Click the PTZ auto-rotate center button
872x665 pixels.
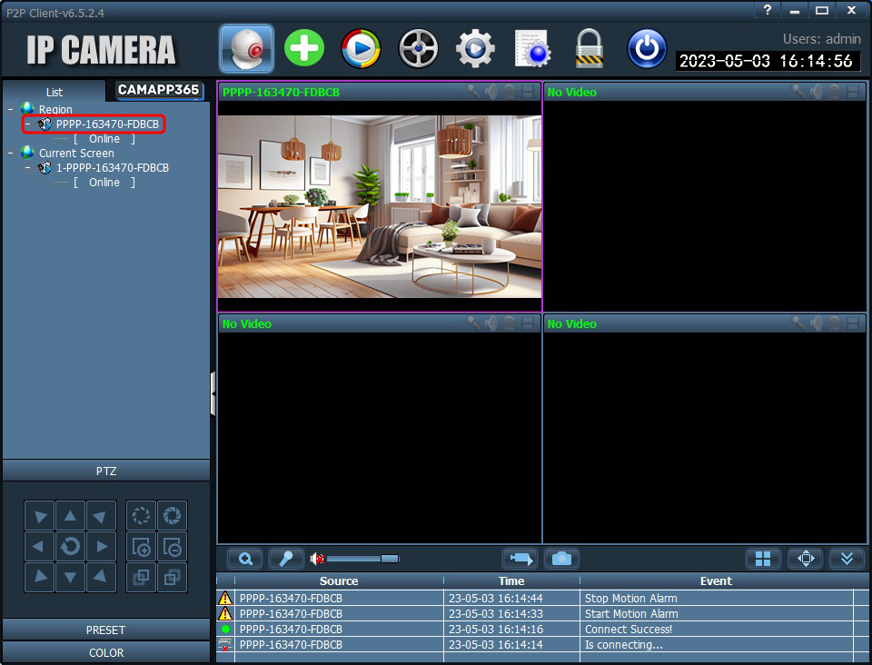70,547
